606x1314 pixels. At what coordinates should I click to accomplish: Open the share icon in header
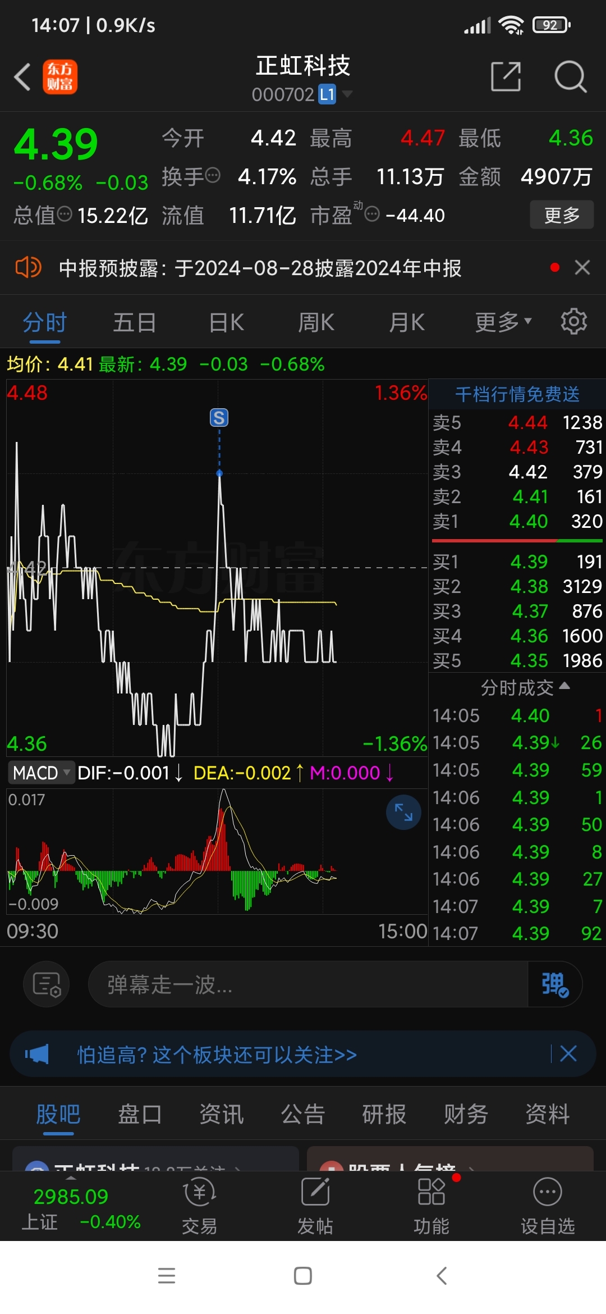coord(506,76)
